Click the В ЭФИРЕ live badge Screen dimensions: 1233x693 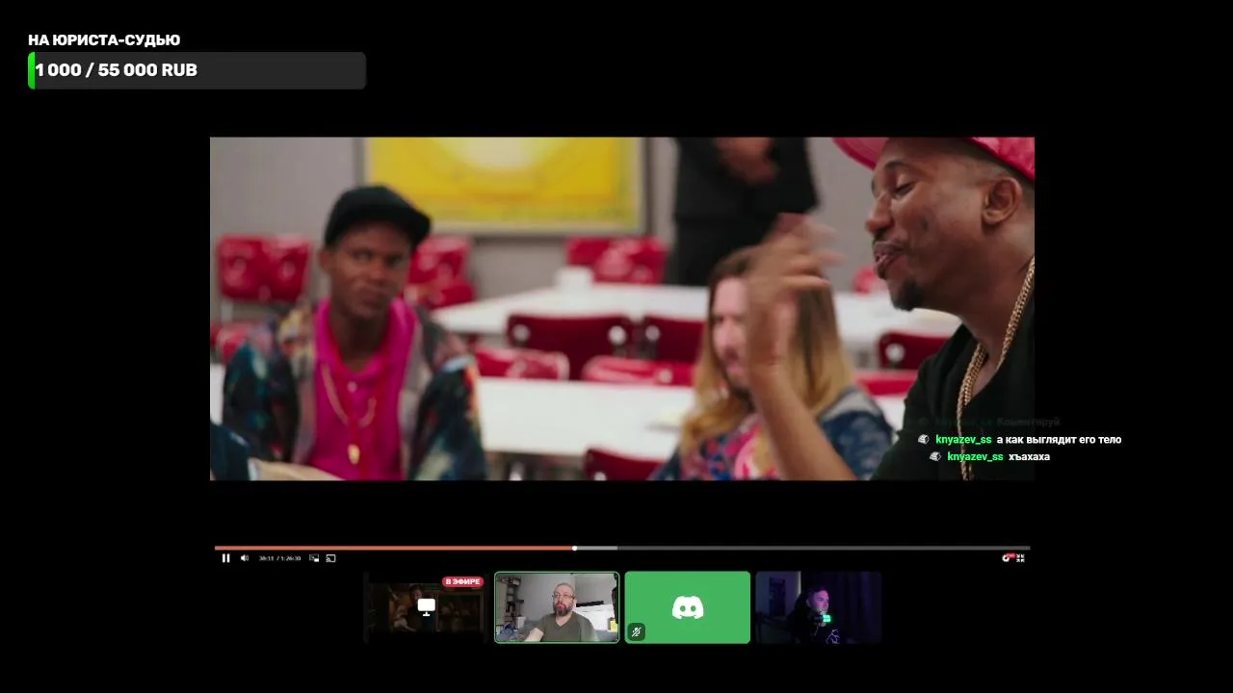462,581
